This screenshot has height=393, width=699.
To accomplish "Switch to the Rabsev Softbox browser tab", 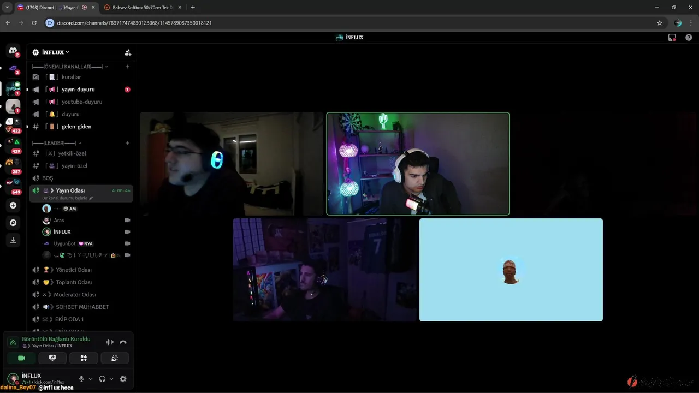I will click(x=143, y=8).
